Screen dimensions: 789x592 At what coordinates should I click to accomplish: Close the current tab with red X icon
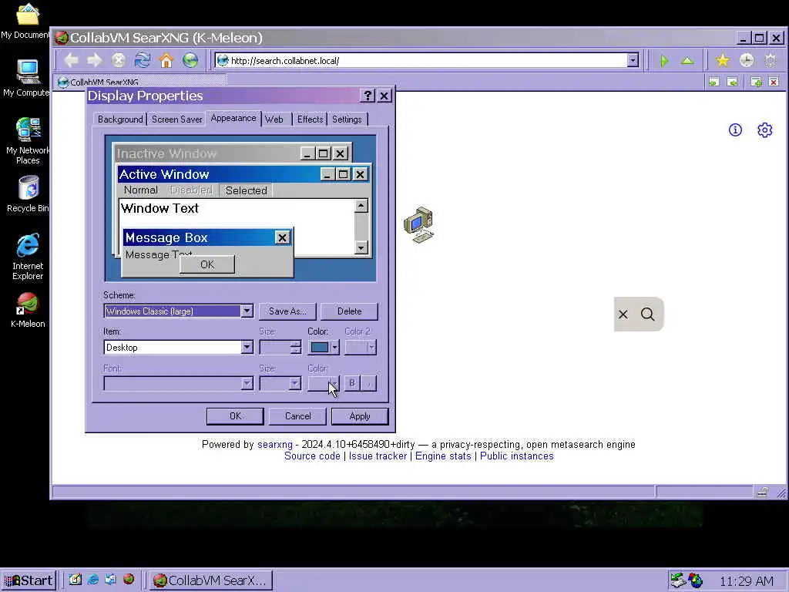coord(774,82)
